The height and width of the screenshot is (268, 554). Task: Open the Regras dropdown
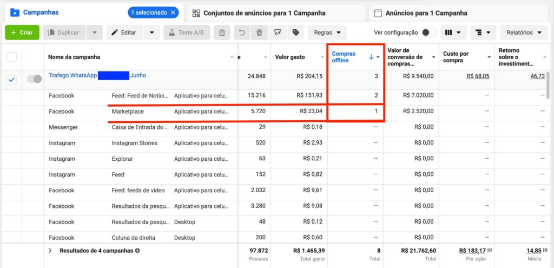[327, 32]
